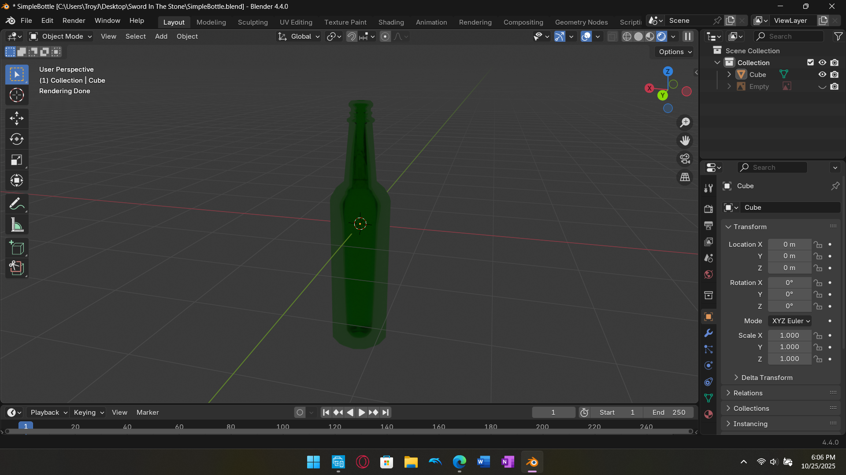Open the Options dropdown in viewport
The height and width of the screenshot is (475, 846).
tap(675, 52)
